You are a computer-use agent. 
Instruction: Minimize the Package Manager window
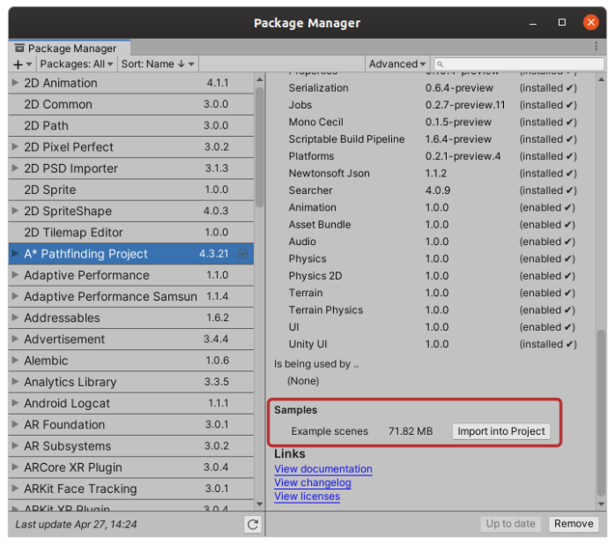click(533, 24)
